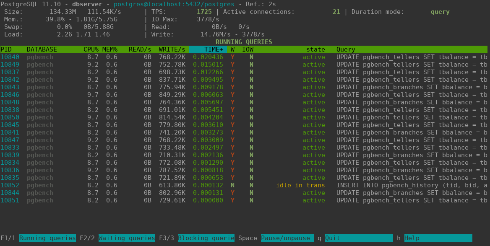Switch to the Waiting queries tab
This screenshot has width=490, height=246.
[127, 238]
